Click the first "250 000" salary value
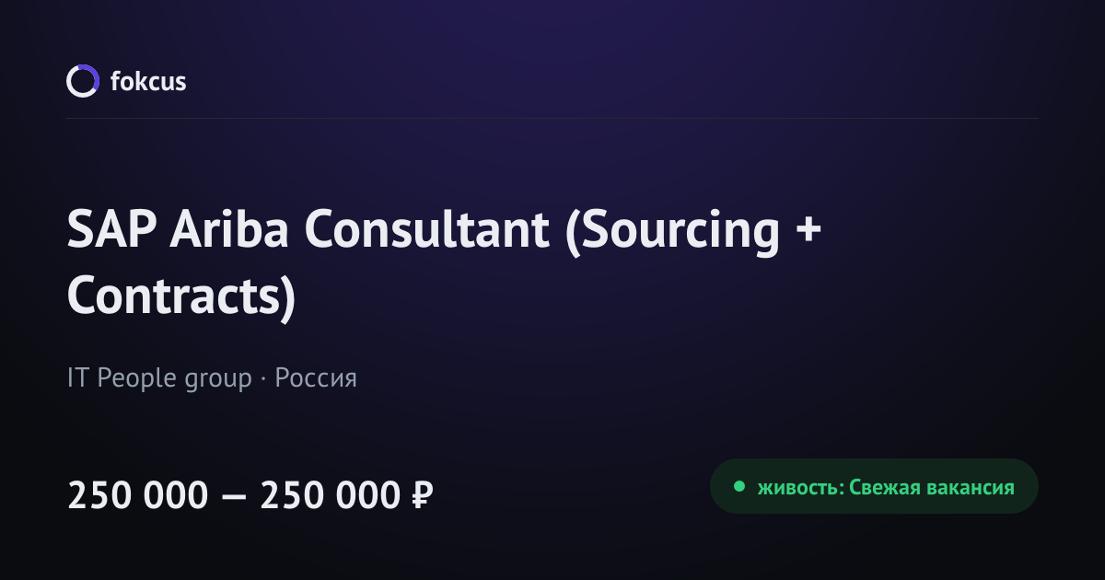 click(x=138, y=496)
